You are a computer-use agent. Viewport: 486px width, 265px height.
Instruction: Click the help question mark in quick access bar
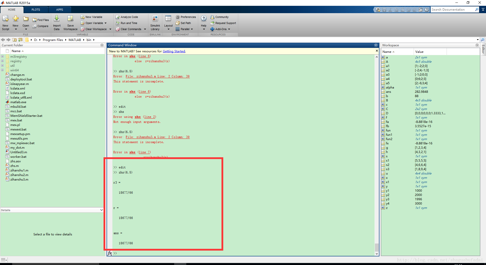click(x=427, y=10)
